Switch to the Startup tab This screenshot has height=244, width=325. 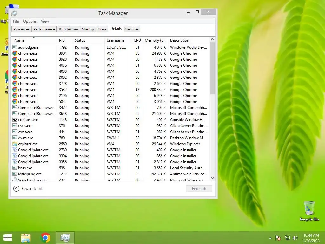click(x=88, y=29)
